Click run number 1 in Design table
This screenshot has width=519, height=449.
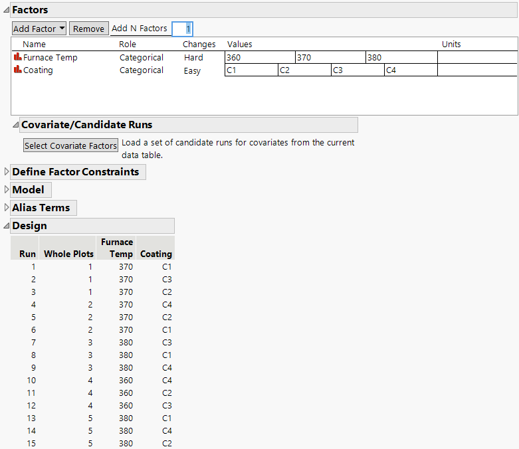[33, 267]
